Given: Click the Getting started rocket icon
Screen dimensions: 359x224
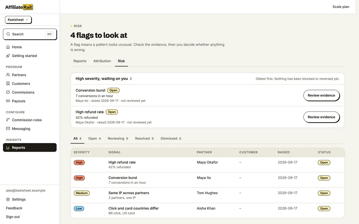Looking at the screenshot, I should click(8, 56).
